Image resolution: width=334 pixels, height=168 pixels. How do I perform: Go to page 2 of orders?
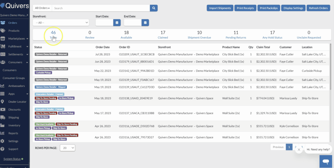(x=295, y=147)
